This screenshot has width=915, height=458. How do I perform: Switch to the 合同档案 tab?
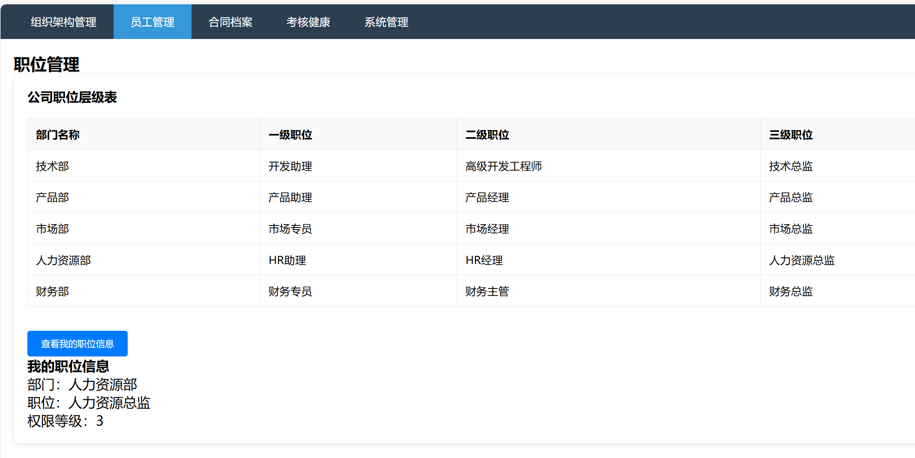click(230, 22)
